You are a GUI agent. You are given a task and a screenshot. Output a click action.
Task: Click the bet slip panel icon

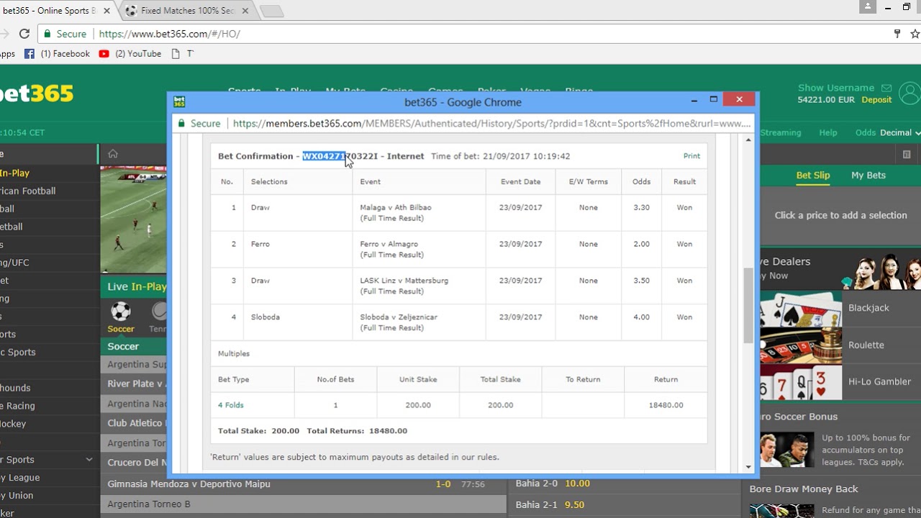pyautogui.click(x=907, y=154)
